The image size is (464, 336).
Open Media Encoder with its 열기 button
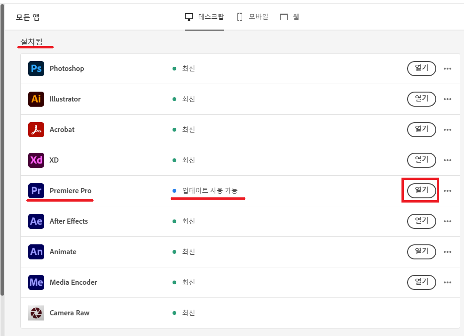(x=421, y=282)
